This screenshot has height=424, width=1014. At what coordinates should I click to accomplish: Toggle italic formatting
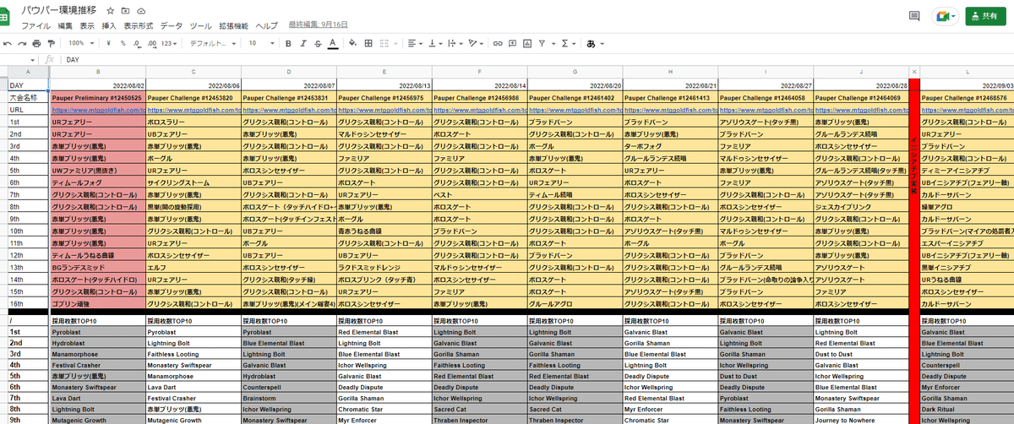[x=303, y=42]
